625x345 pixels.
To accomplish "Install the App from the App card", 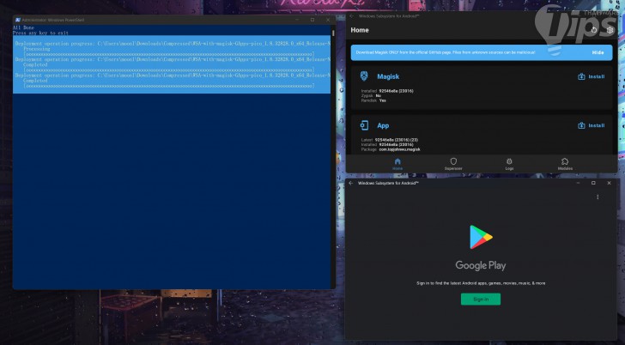I will 592,125.
